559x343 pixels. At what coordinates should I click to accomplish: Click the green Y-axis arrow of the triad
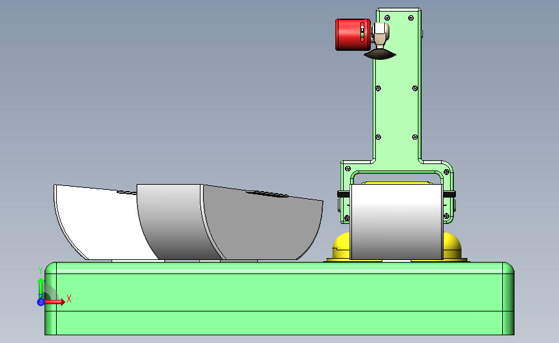[41, 289]
